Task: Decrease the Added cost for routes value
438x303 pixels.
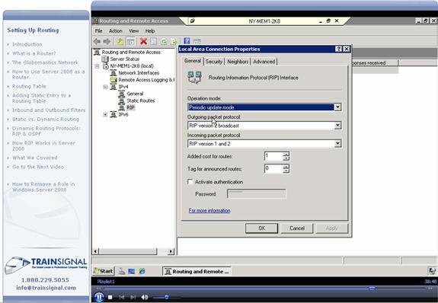Action: (x=286, y=158)
